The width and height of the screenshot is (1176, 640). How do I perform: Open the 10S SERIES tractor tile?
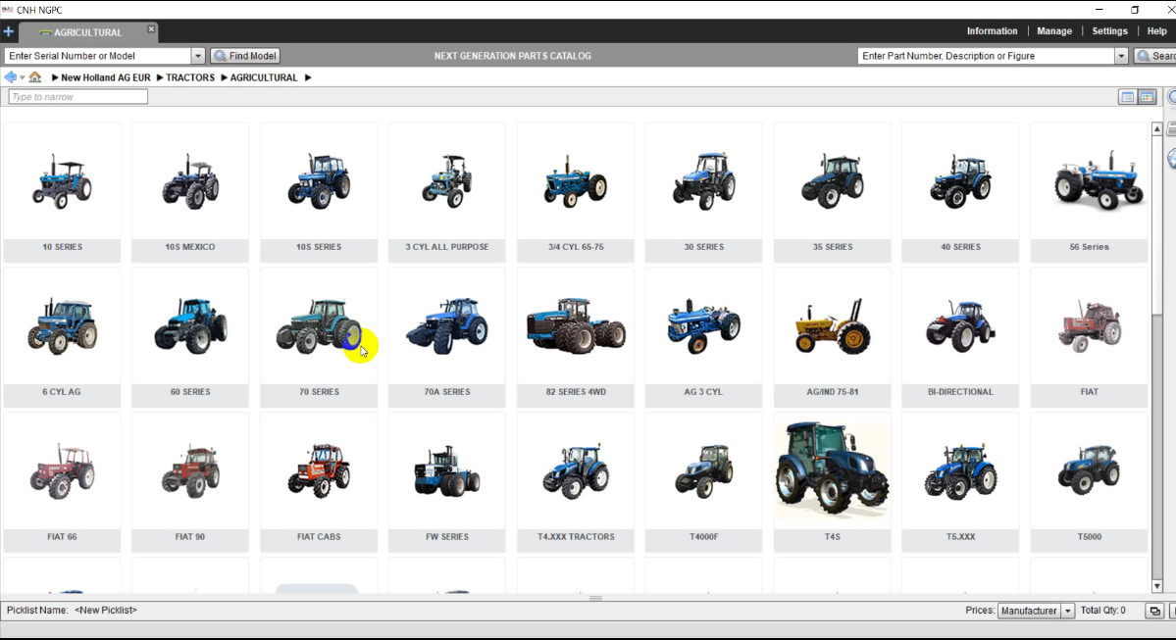[x=319, y=193]
